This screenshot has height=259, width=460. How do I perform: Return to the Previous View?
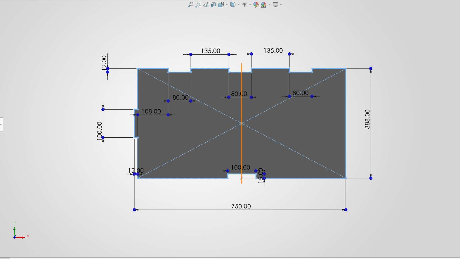pyautogui.click(x=206, y=5)
